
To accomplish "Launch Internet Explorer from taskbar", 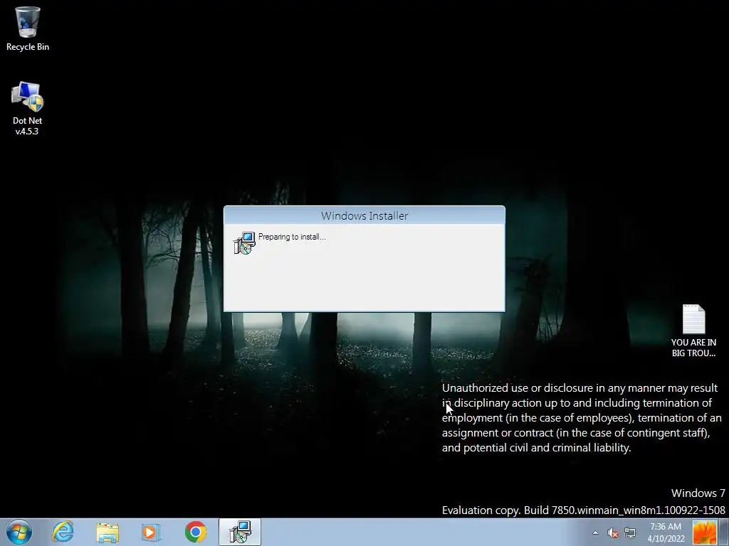I will coord(63,532).
